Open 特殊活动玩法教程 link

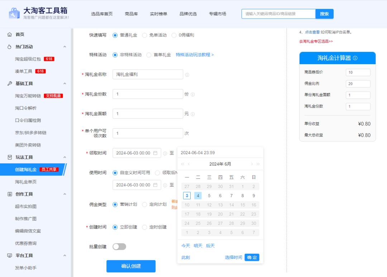point(195,55)
